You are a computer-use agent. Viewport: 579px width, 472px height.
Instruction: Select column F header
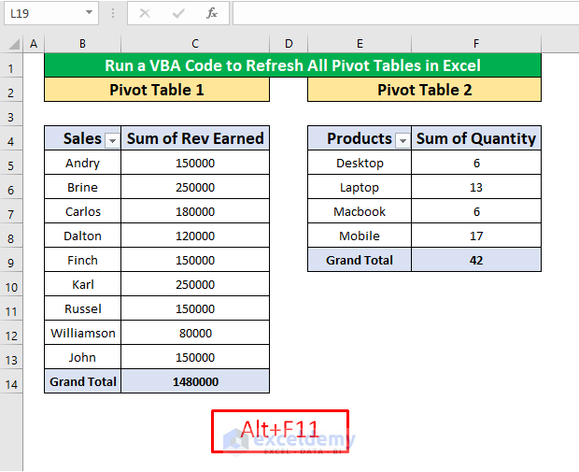tap(476, 44)
